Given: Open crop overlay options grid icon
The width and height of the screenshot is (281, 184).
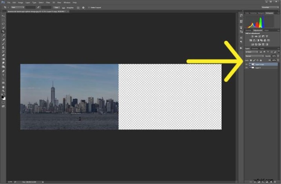Looking at the screenshot, I should (78, 8).
